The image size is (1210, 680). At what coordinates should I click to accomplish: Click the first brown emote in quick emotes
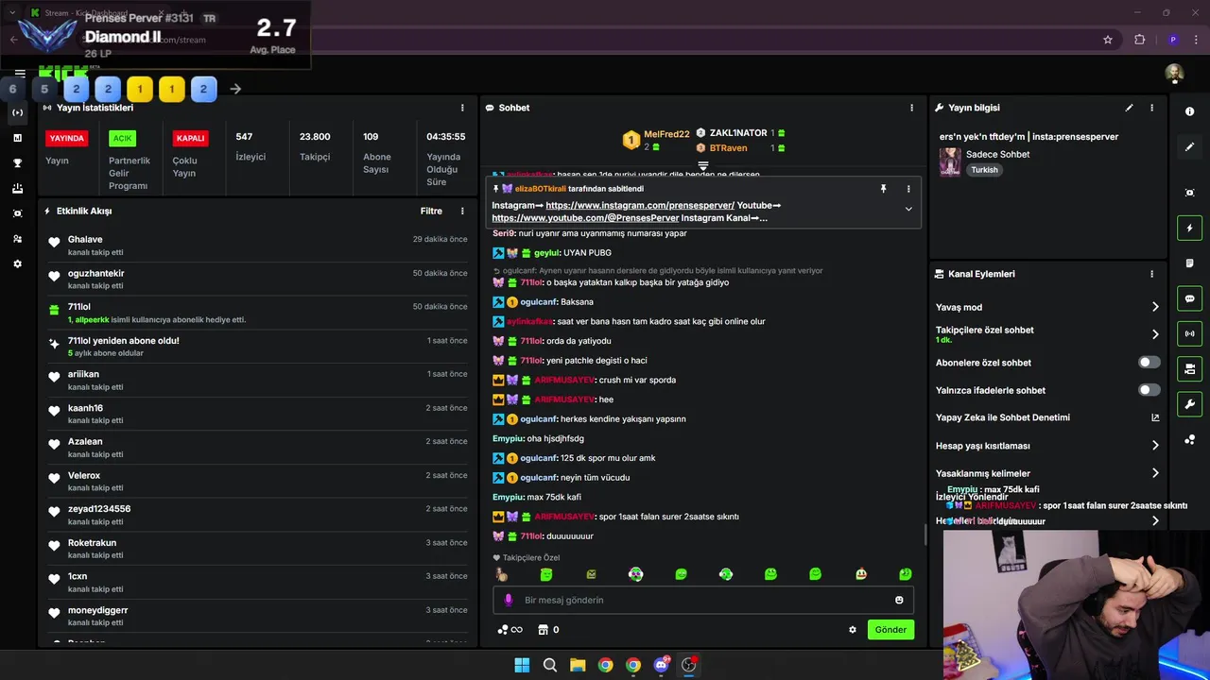coord(501,574)
